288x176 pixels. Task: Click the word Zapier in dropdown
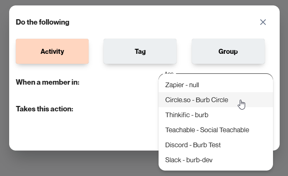point(174,85)
